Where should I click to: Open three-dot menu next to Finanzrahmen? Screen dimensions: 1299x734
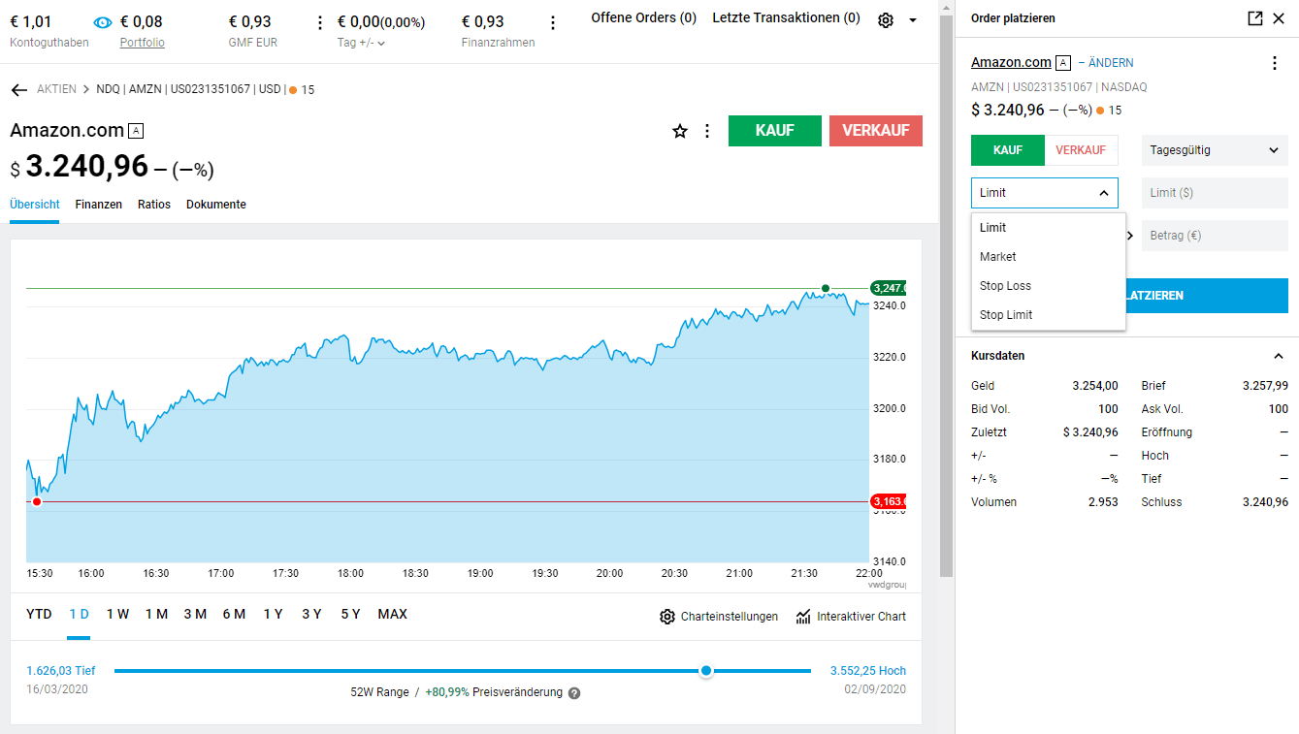[553, 22]
